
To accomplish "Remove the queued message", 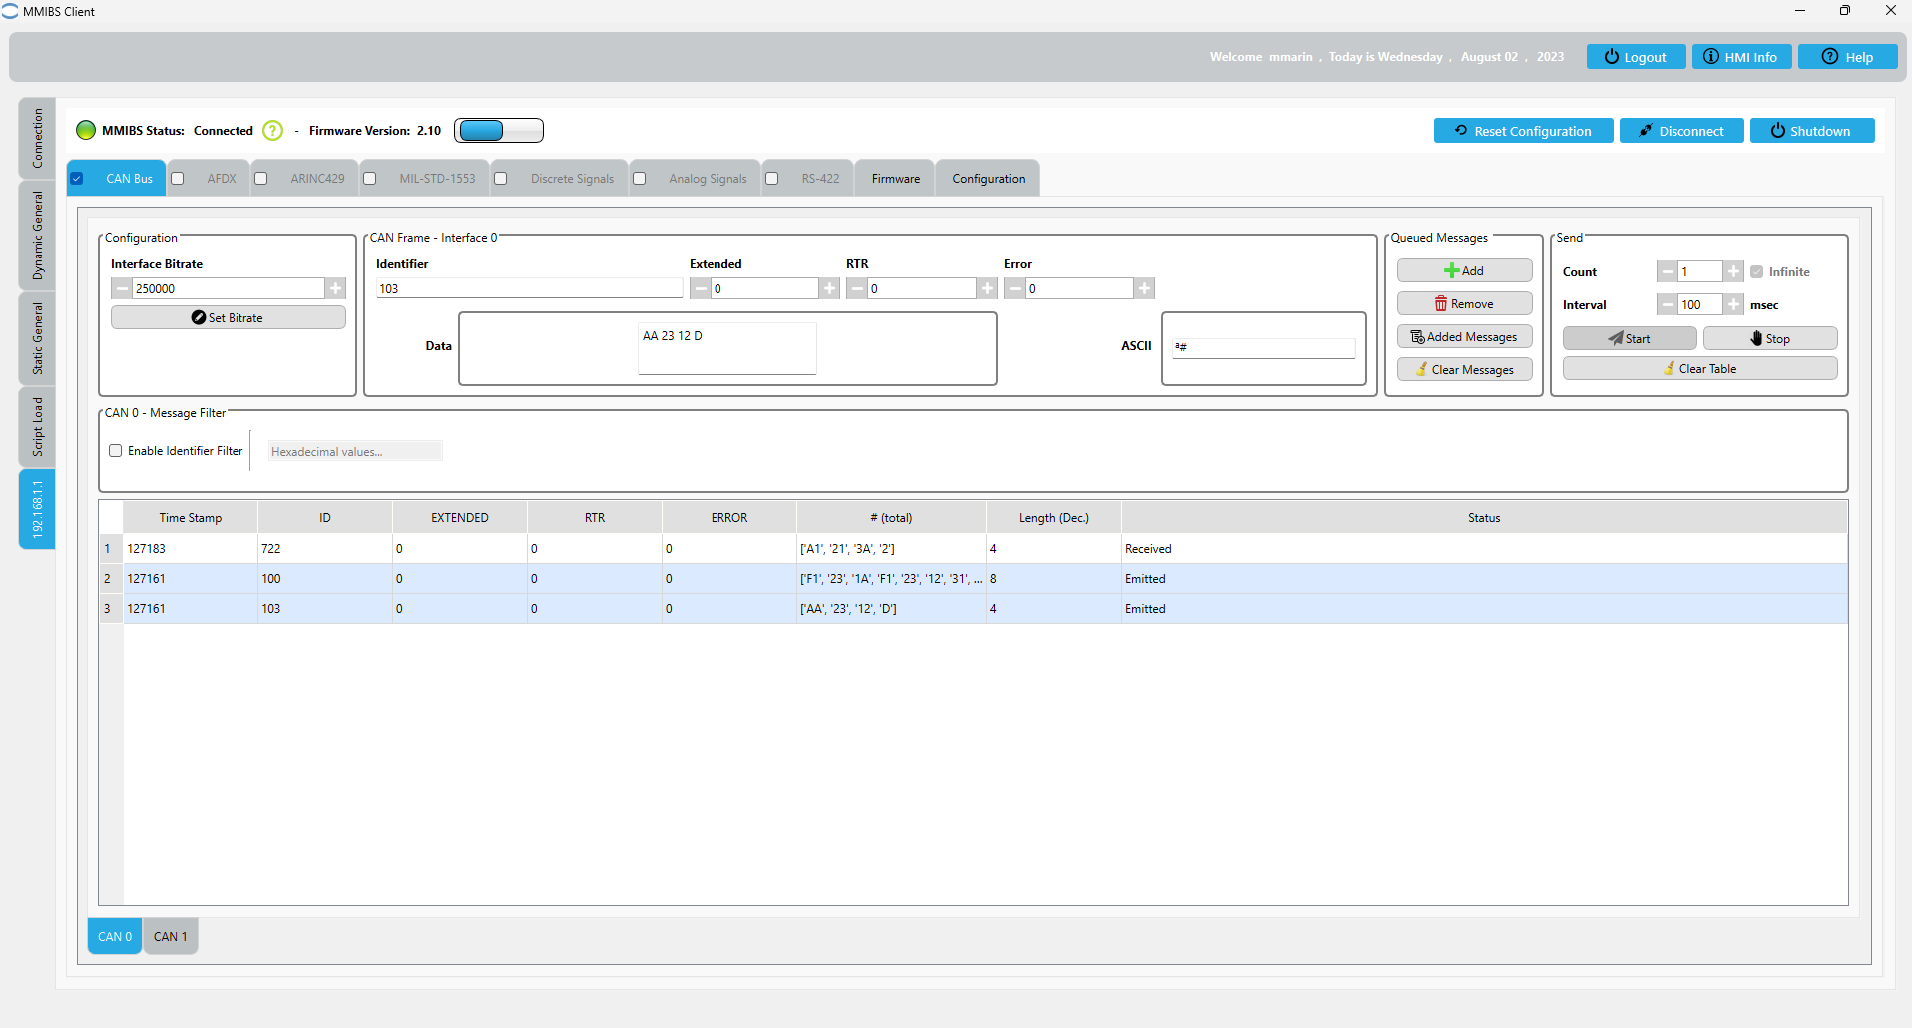I will [x=1463, y=304].
